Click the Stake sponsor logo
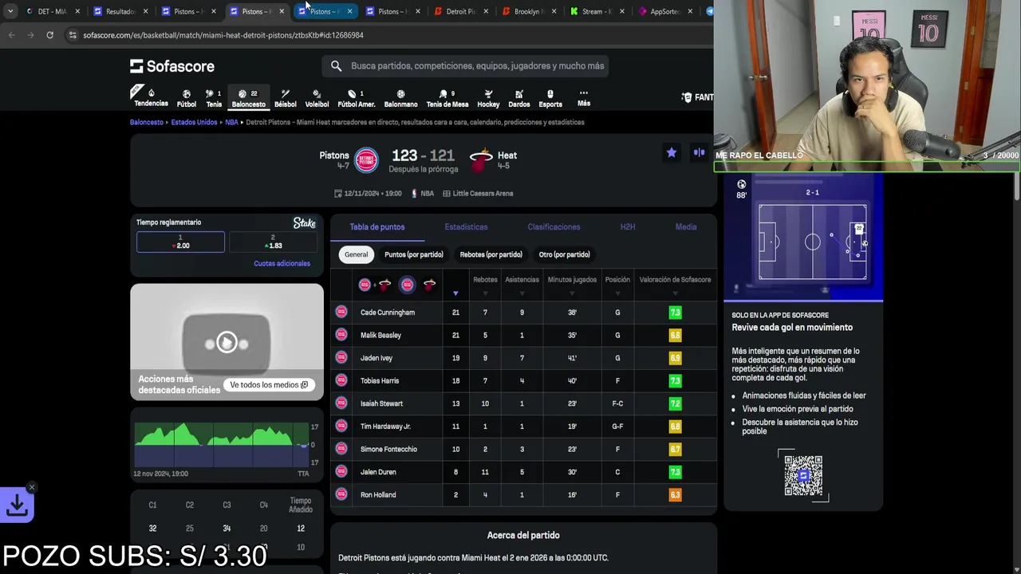This screenshot has height=574, width=1021. pos(304,223)
